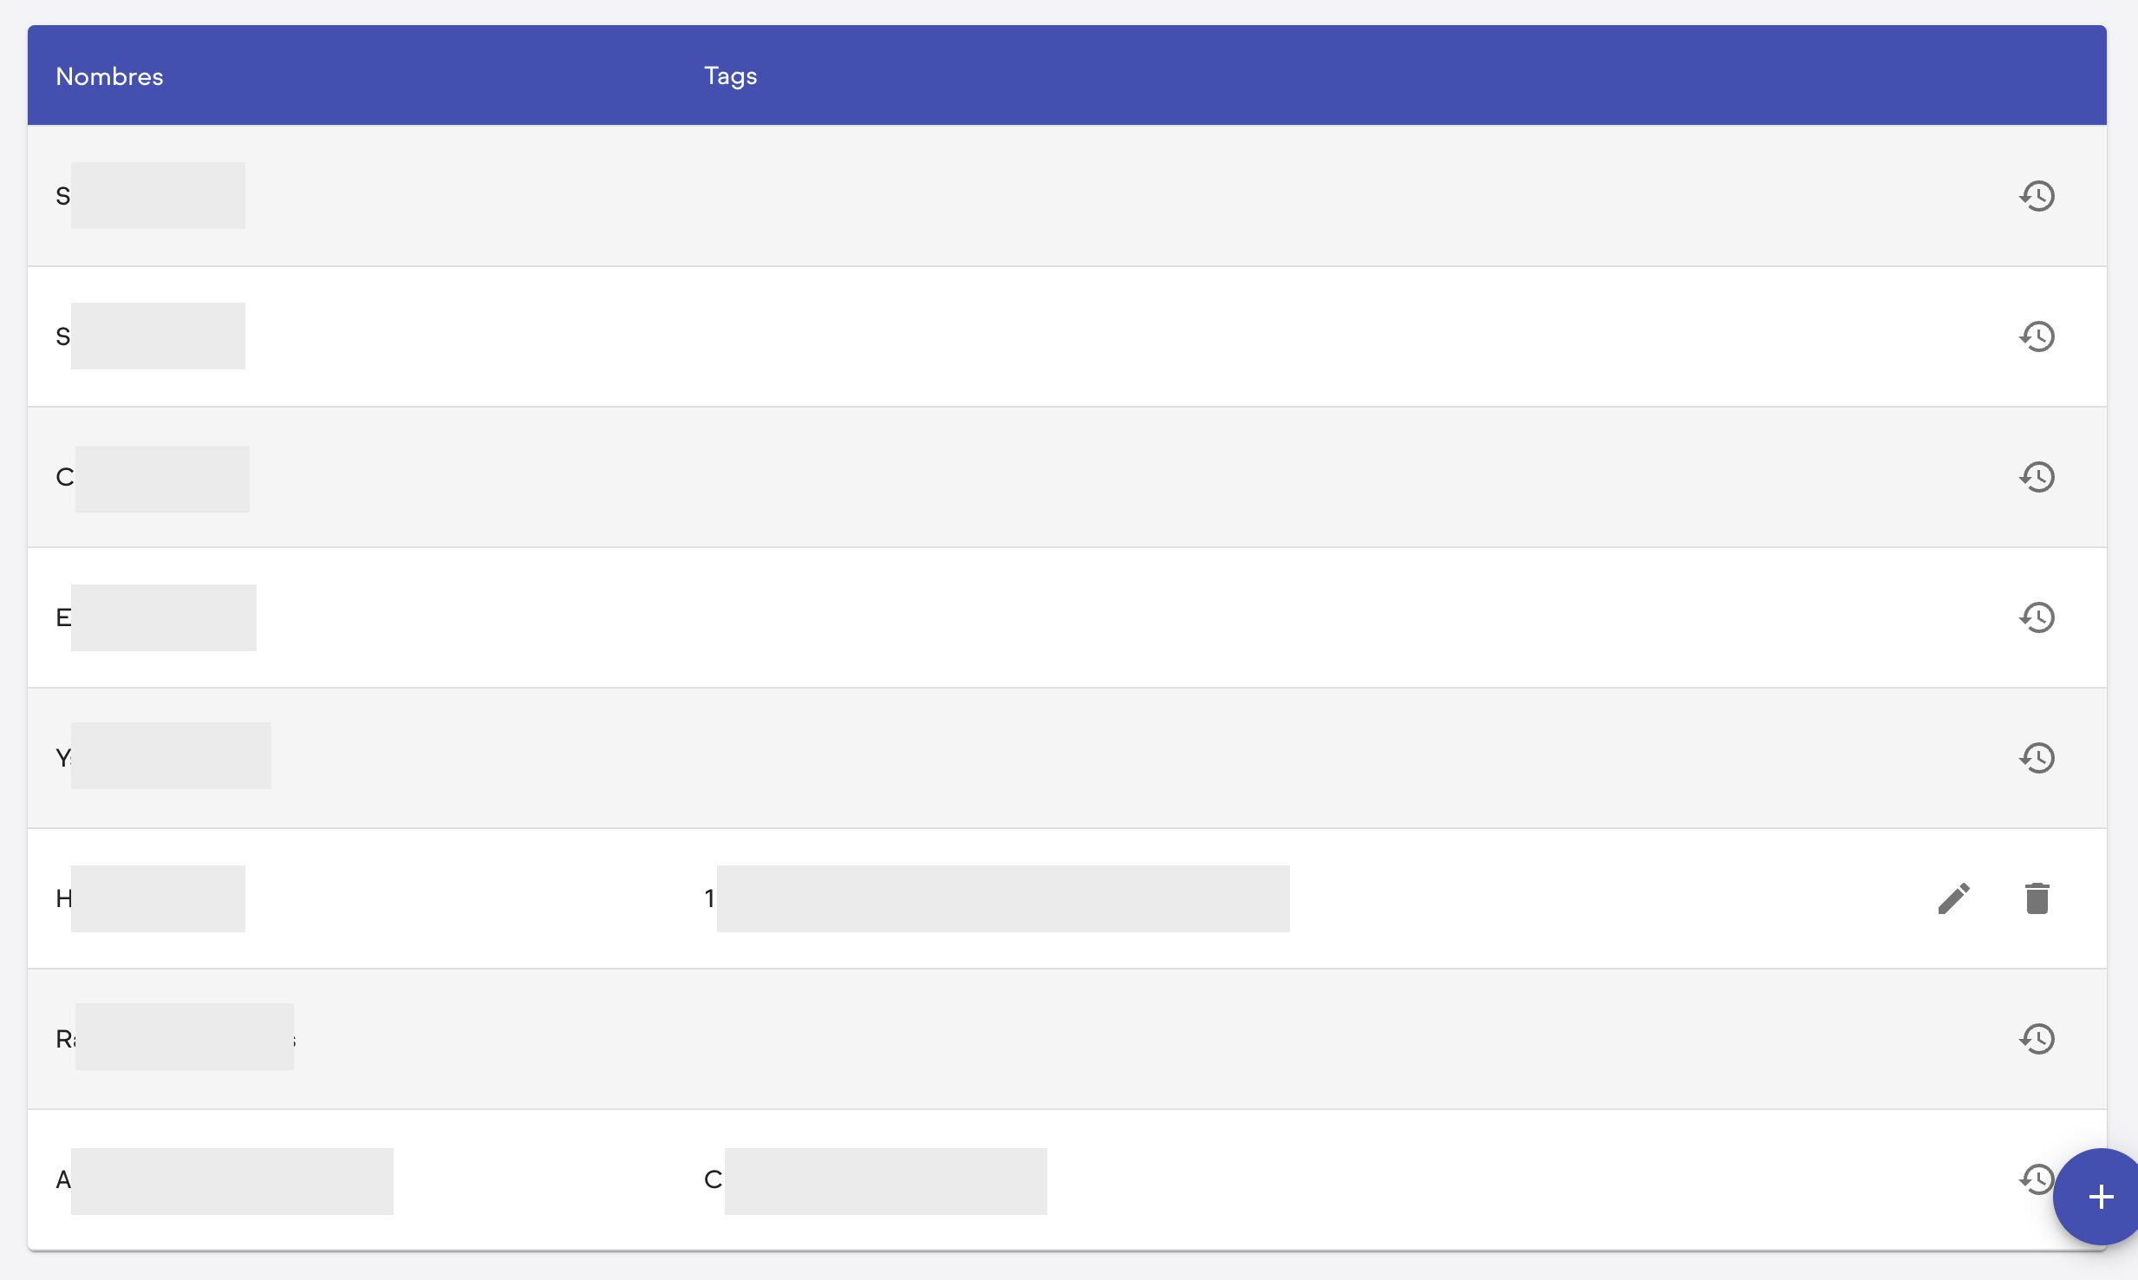Click the name starting with E
The height and width of the screenshot is (1280, 2138).
pos(156,617)
